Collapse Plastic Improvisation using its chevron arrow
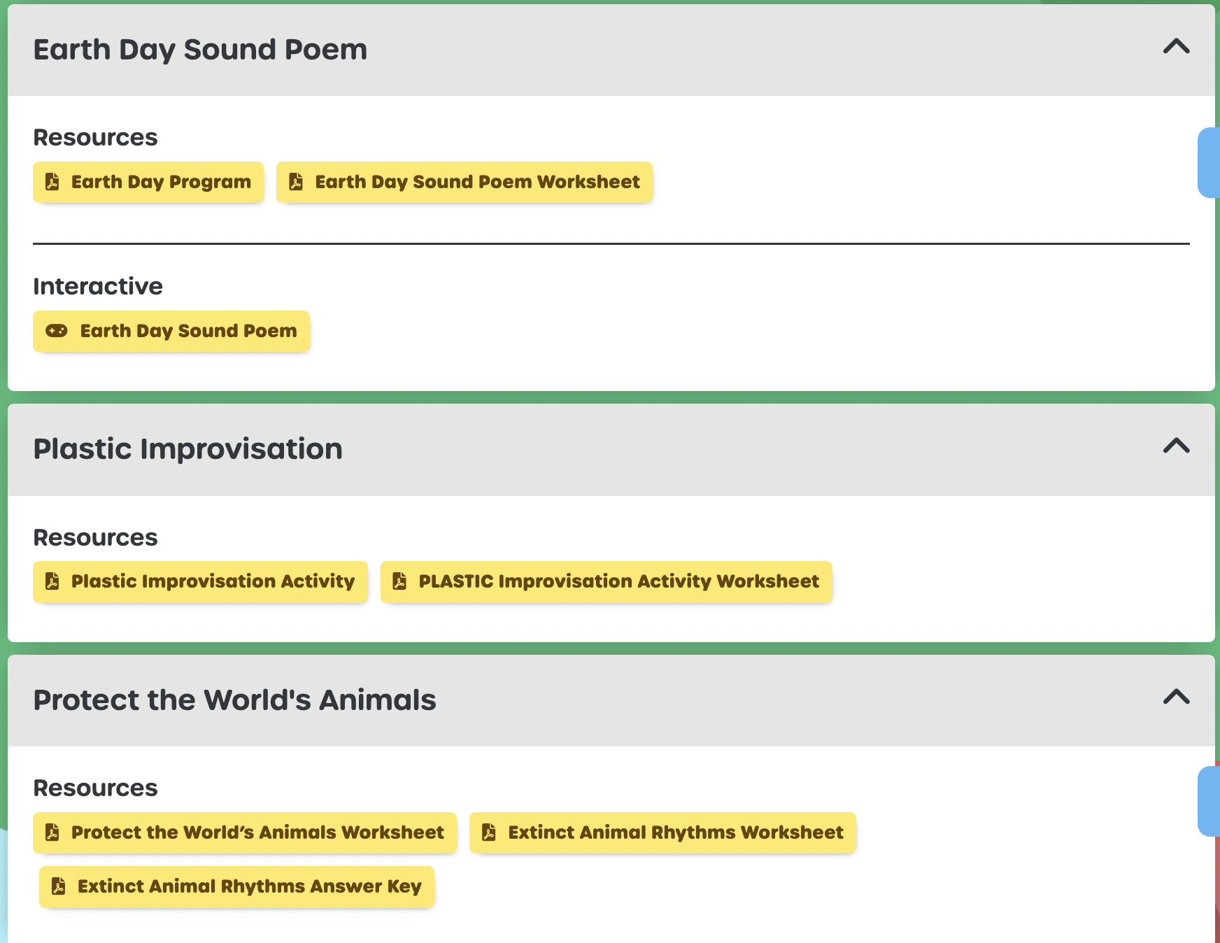The height and width of the screenshot is (943, 1220). (x=1176, y=446)
